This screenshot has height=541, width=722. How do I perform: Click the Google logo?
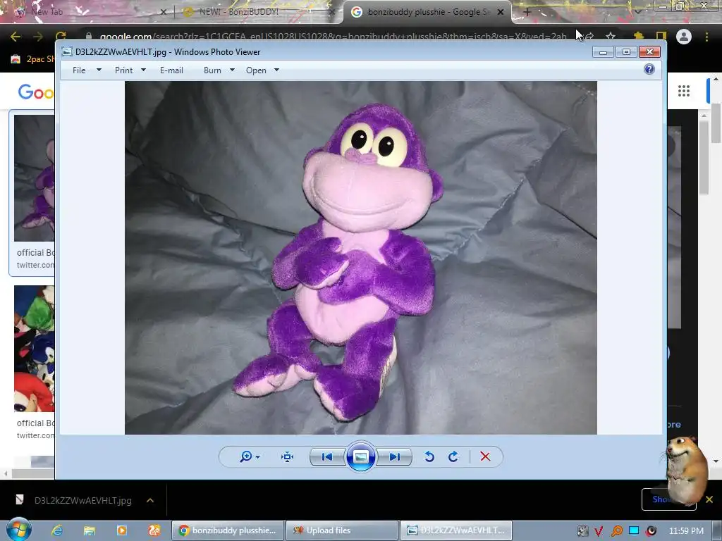[35, 92]
